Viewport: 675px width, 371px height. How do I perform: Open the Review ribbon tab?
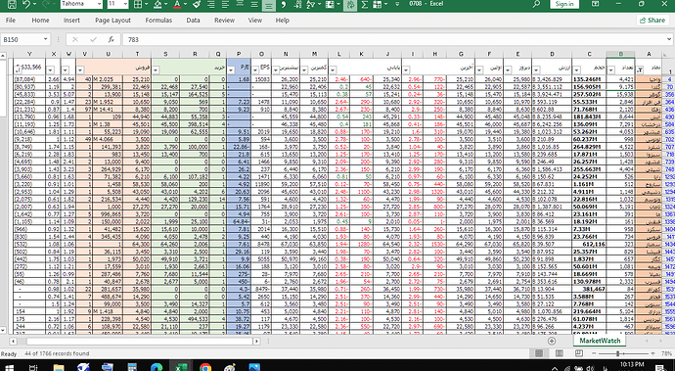(224, 21)
